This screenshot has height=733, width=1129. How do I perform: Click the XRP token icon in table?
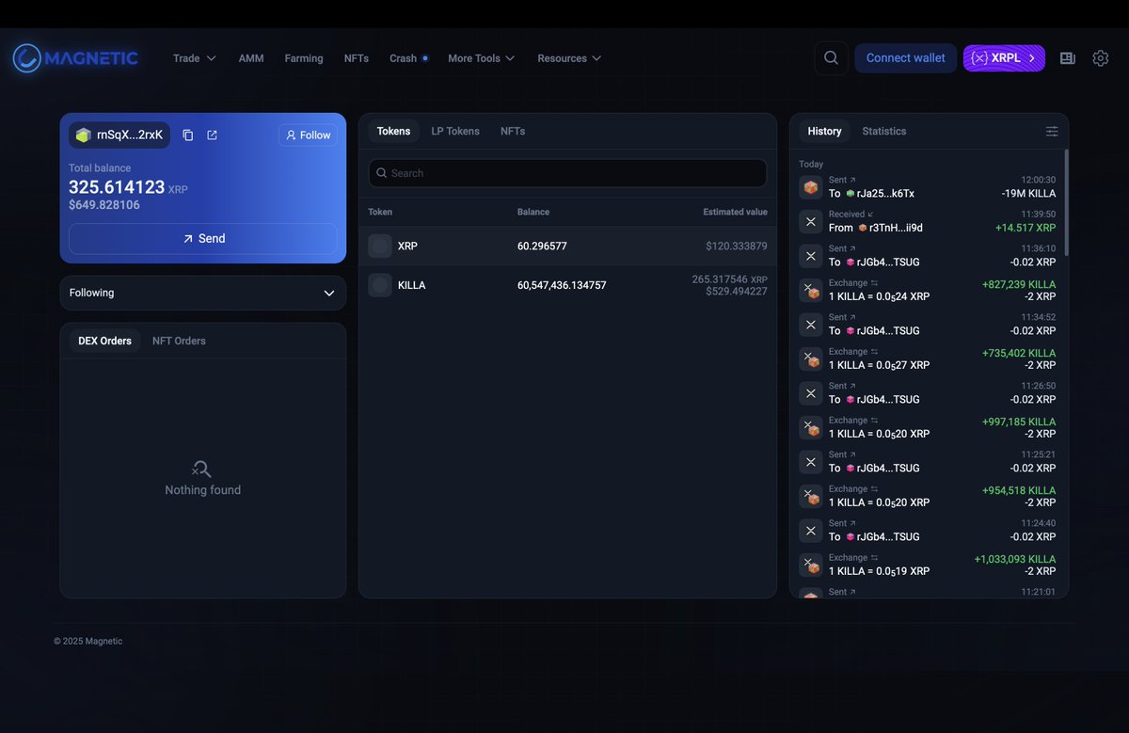click(380, 247)
